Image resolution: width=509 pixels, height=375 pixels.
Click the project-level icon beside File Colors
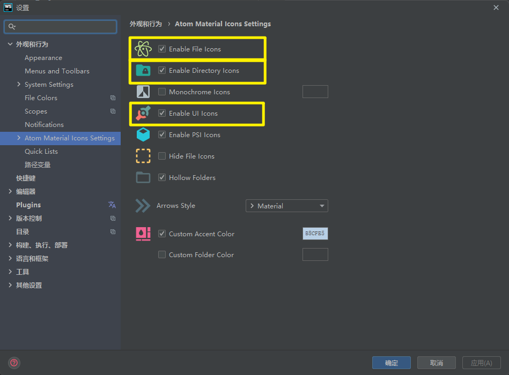coord(113,98)
